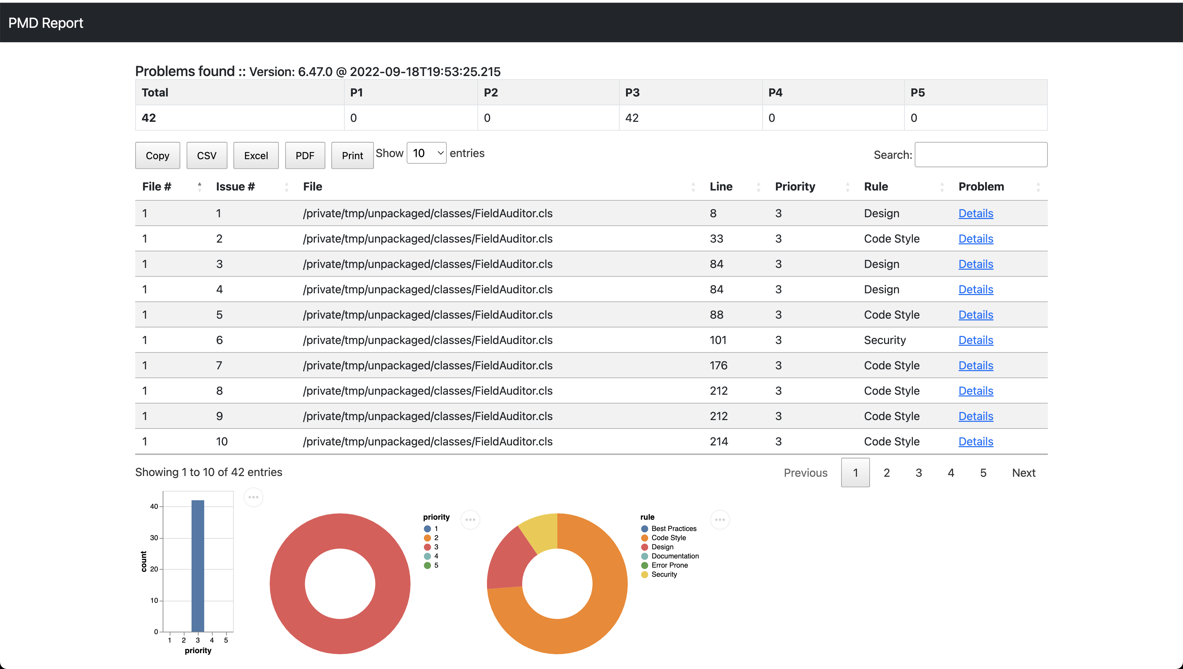Open Details link for issue 6
The width and height of the screenshot is (1183, 669).
coord(975,340)
